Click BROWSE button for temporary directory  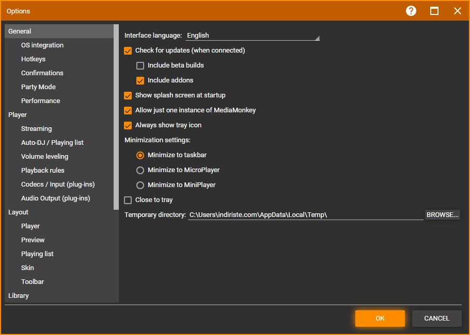[x=443, y=215]
